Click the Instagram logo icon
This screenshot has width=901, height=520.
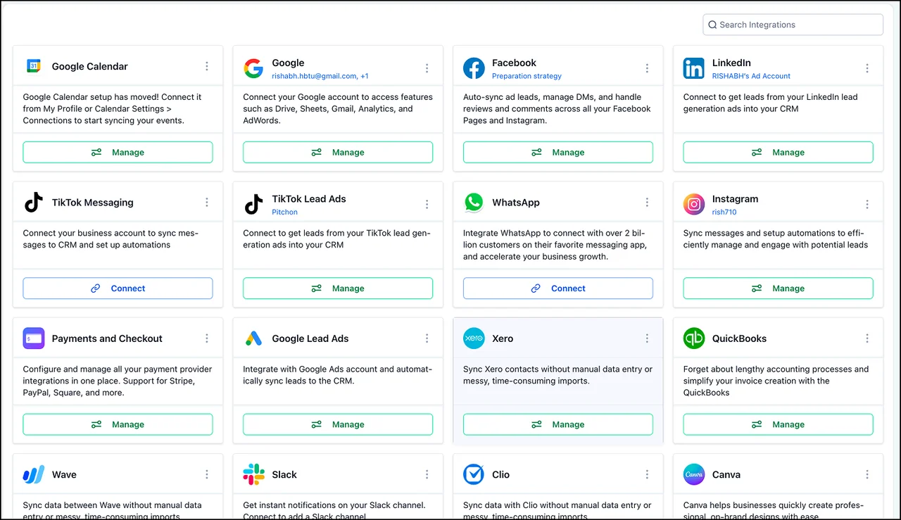click(694, 204)
